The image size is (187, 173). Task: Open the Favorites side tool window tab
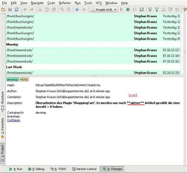point(3,128)
